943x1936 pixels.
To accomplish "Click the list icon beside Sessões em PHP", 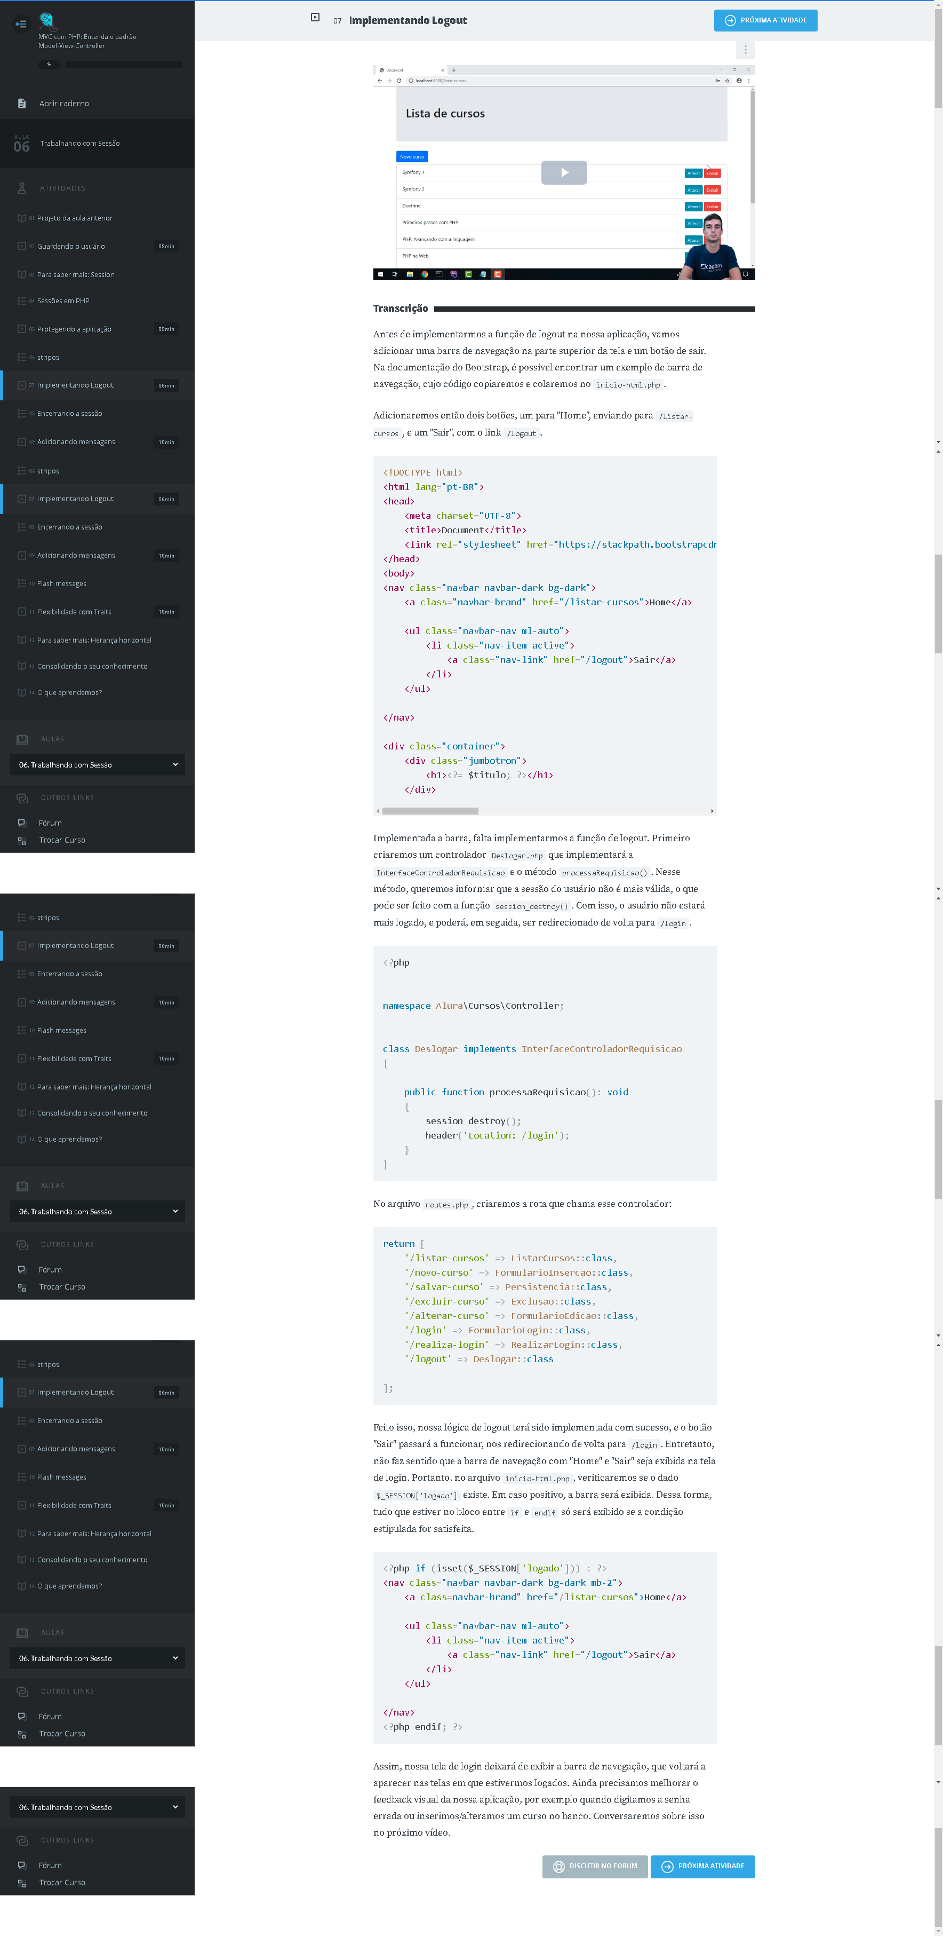I will pos(22,301).
